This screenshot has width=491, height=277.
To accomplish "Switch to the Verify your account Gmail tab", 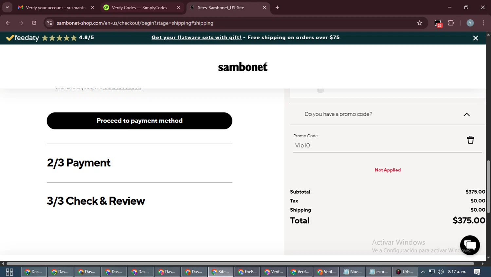I will pos(56,8).
